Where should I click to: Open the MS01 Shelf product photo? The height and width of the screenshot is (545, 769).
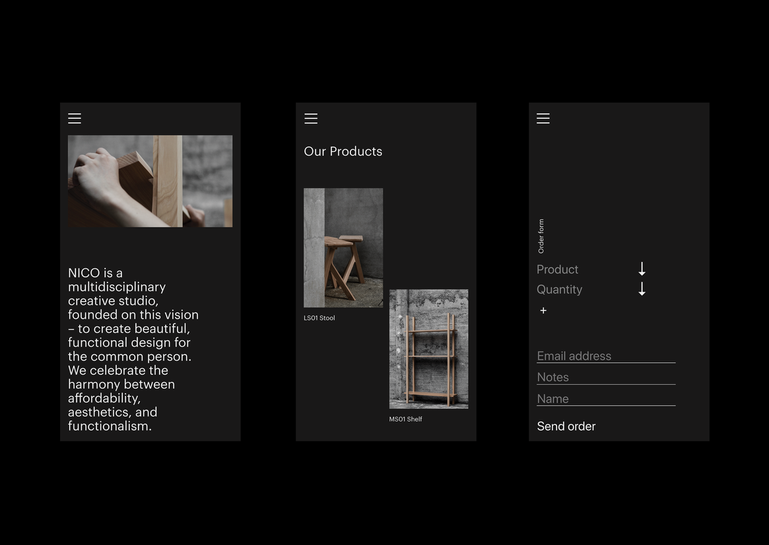point(428,348)
